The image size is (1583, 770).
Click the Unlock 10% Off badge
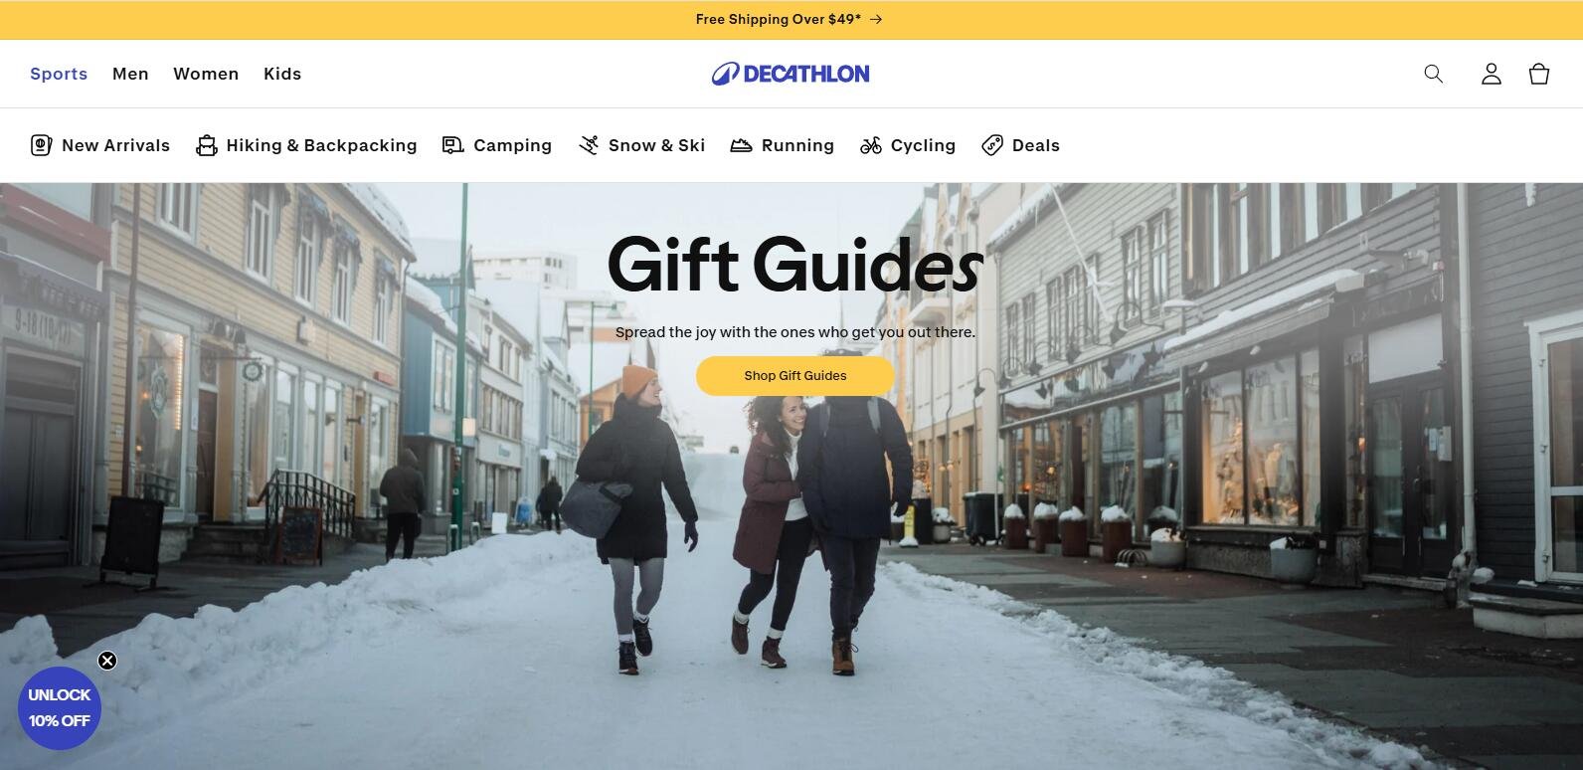(x=60, y=708)
